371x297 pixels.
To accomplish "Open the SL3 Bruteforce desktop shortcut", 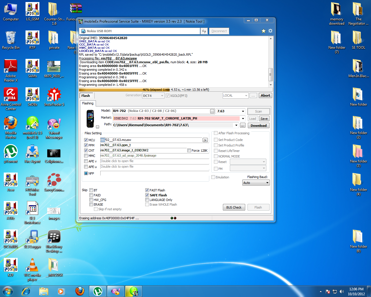I will tap(32, 213).
